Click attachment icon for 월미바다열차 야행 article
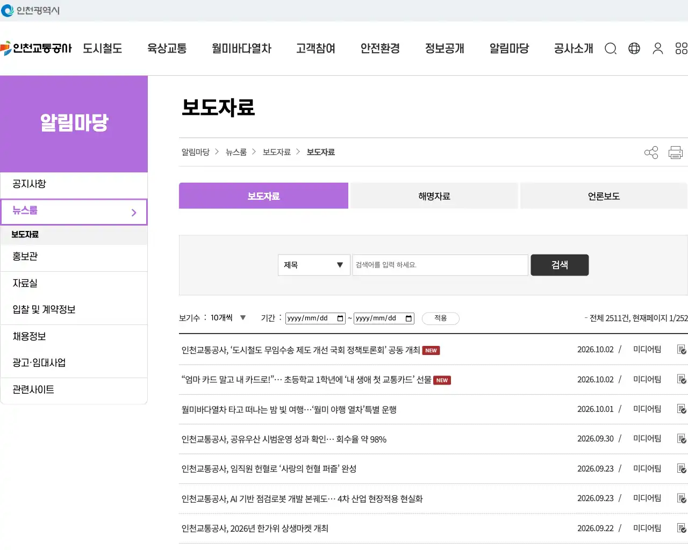The width and height of the screenshot is (688, 550). tap(682, 409)
